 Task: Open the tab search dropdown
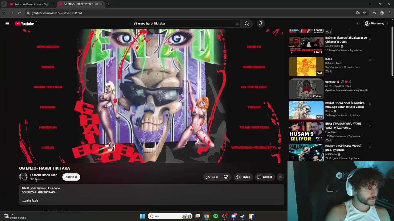click(x=4, y=4)
